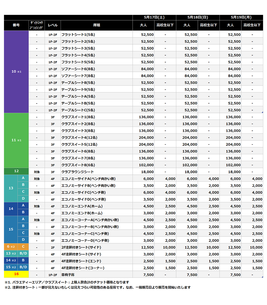Click the 番号 column header
Image resolution: width=267 pixels, height=305 pixels.
[x=16, y=25]
